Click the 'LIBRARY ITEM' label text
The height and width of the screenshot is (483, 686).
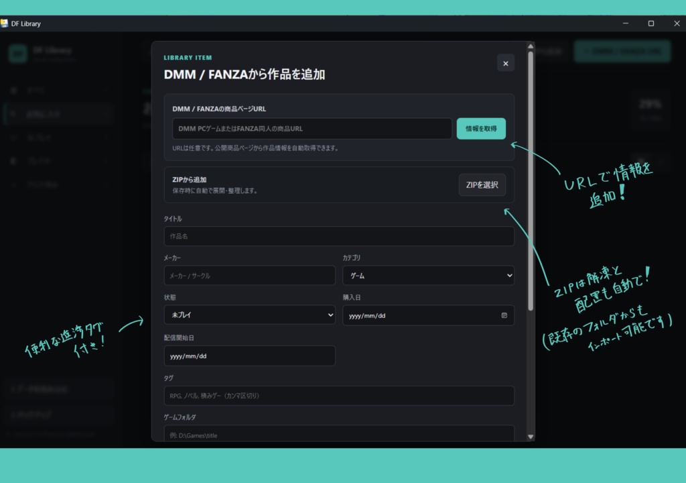pos(188,58)
